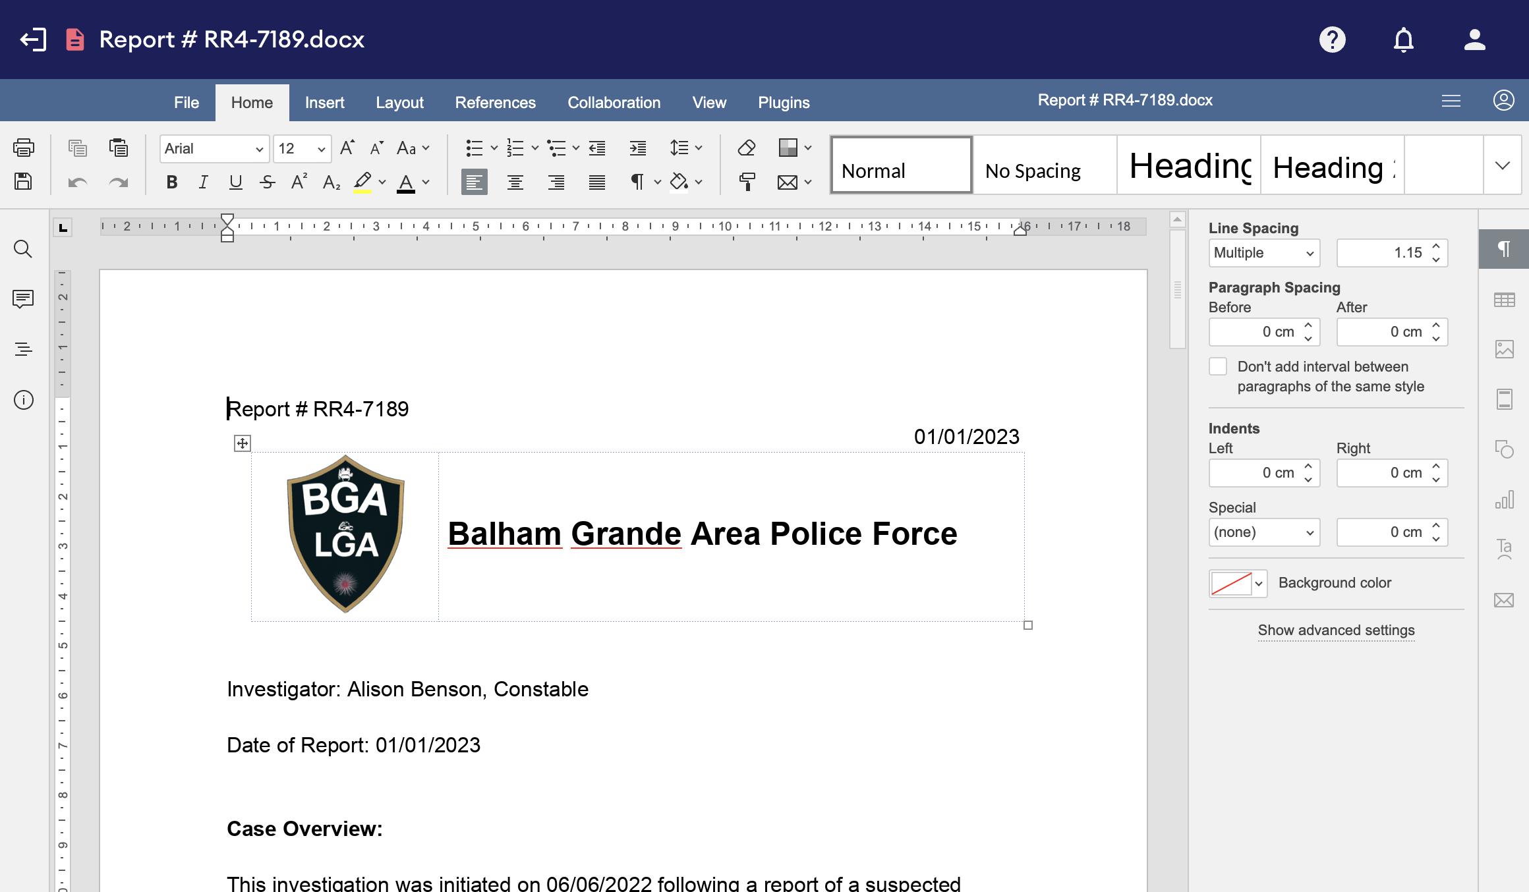The image size is (1529, 892).
Task: Increase font size with A-up icon
Action: [x=347, y=148]
